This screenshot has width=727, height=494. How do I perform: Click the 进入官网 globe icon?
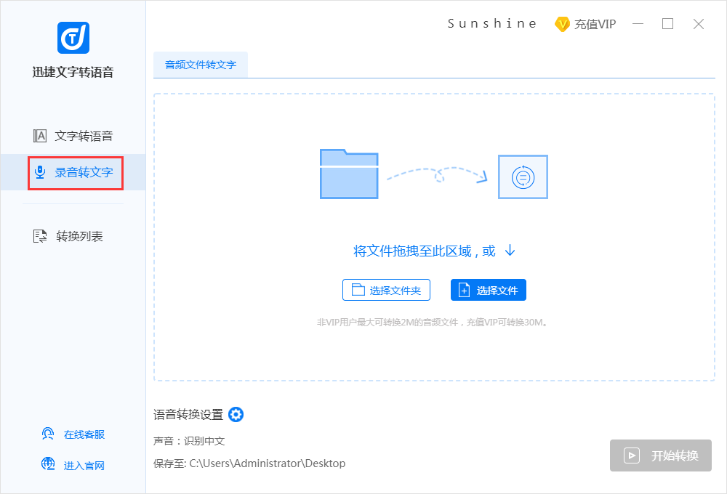(x=47, y=464)
